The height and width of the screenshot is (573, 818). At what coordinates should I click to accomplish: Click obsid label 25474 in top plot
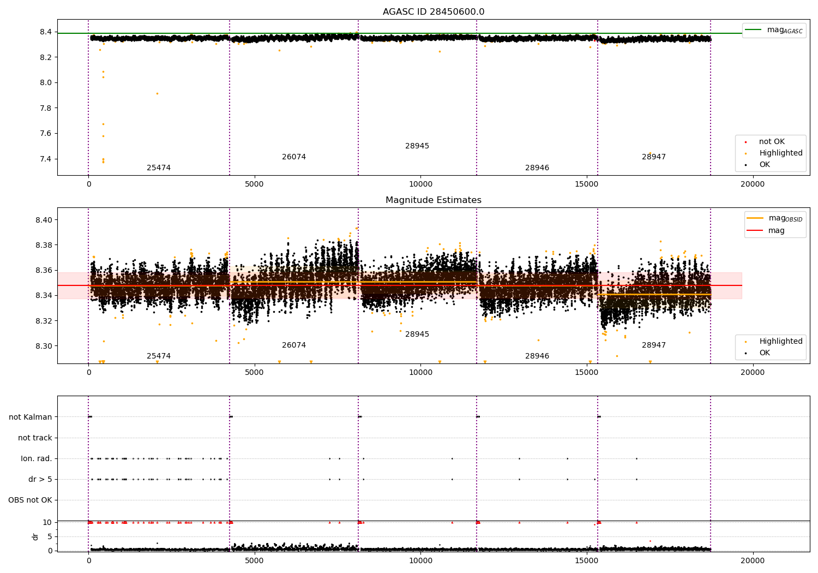click(x=159, y=168)
